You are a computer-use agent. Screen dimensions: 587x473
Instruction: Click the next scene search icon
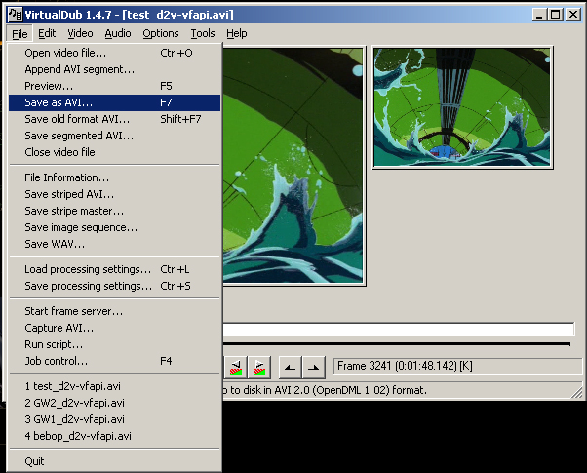tap(259, 368)
